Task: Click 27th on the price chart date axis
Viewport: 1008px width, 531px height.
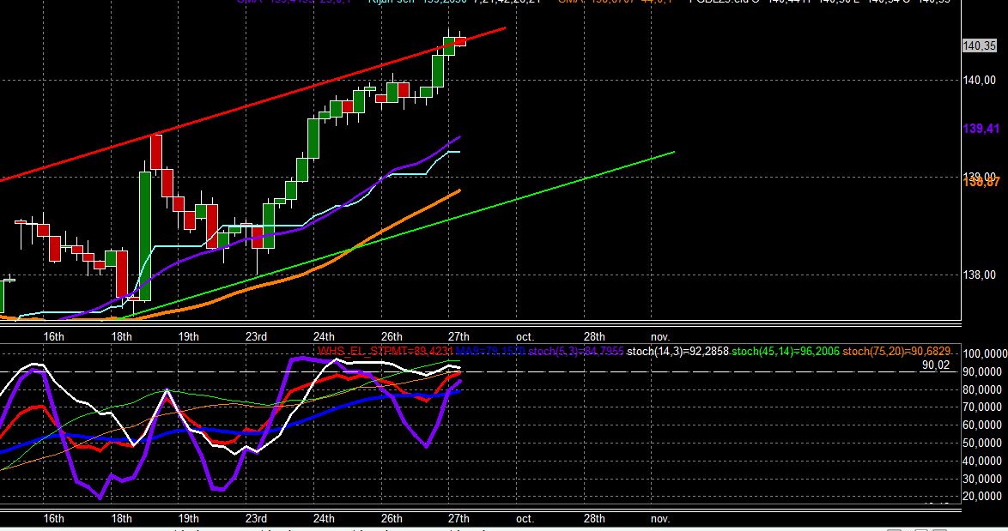Action: pos(458,336)
